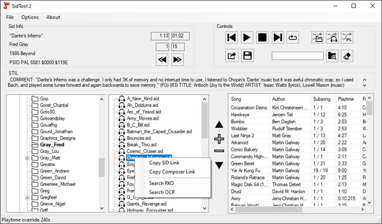
Task: Select the Greenlee_Michael folder
Action: coord(58,184)
